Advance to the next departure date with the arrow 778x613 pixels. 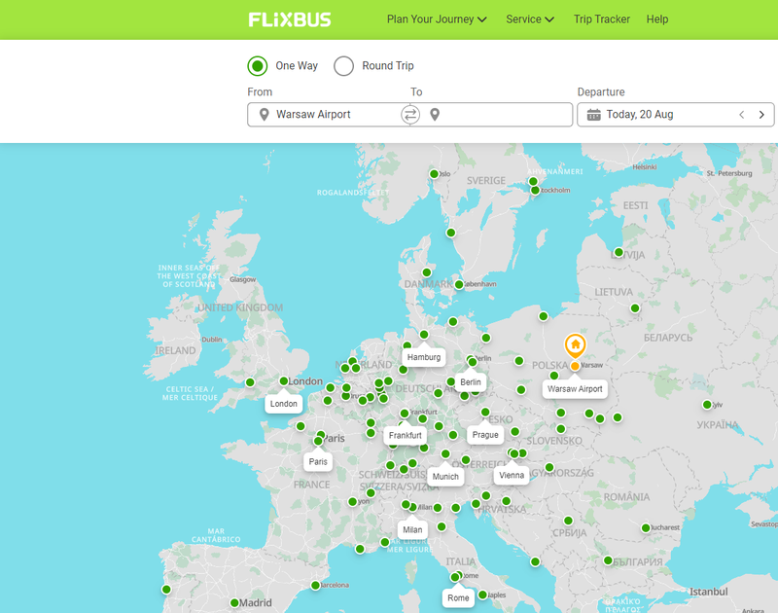[x=761, y=114]
